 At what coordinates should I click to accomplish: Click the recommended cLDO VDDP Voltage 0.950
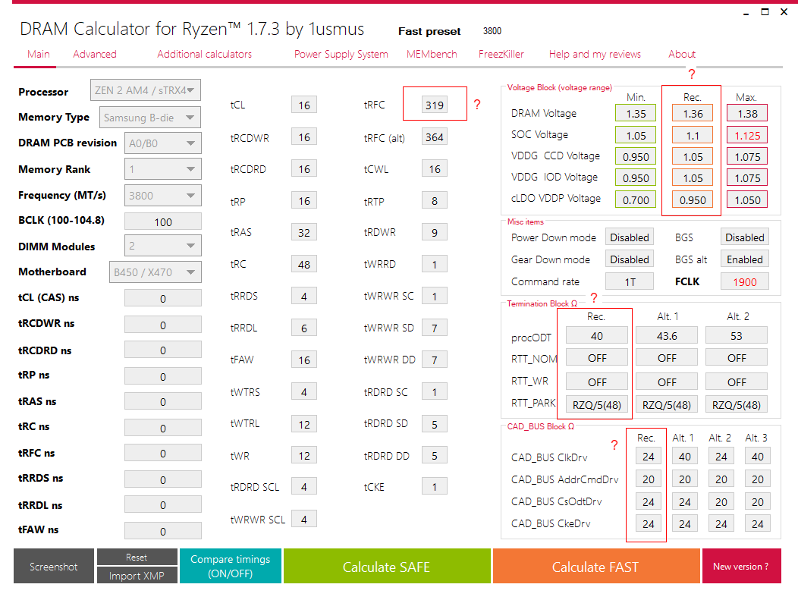pos(693,199)
